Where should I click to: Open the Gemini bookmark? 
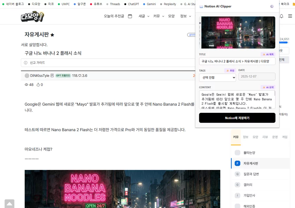(x=149, y=4)
